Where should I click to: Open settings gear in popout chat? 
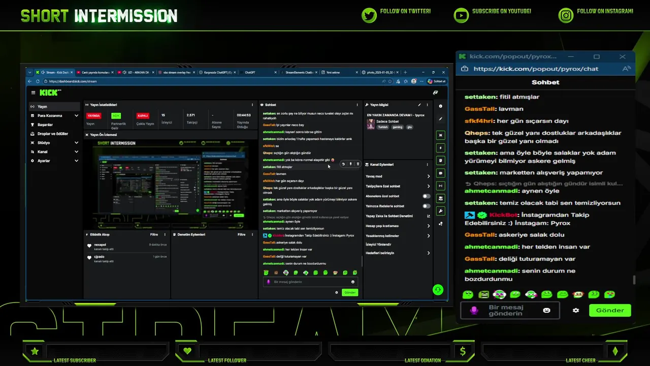[576, 310]
